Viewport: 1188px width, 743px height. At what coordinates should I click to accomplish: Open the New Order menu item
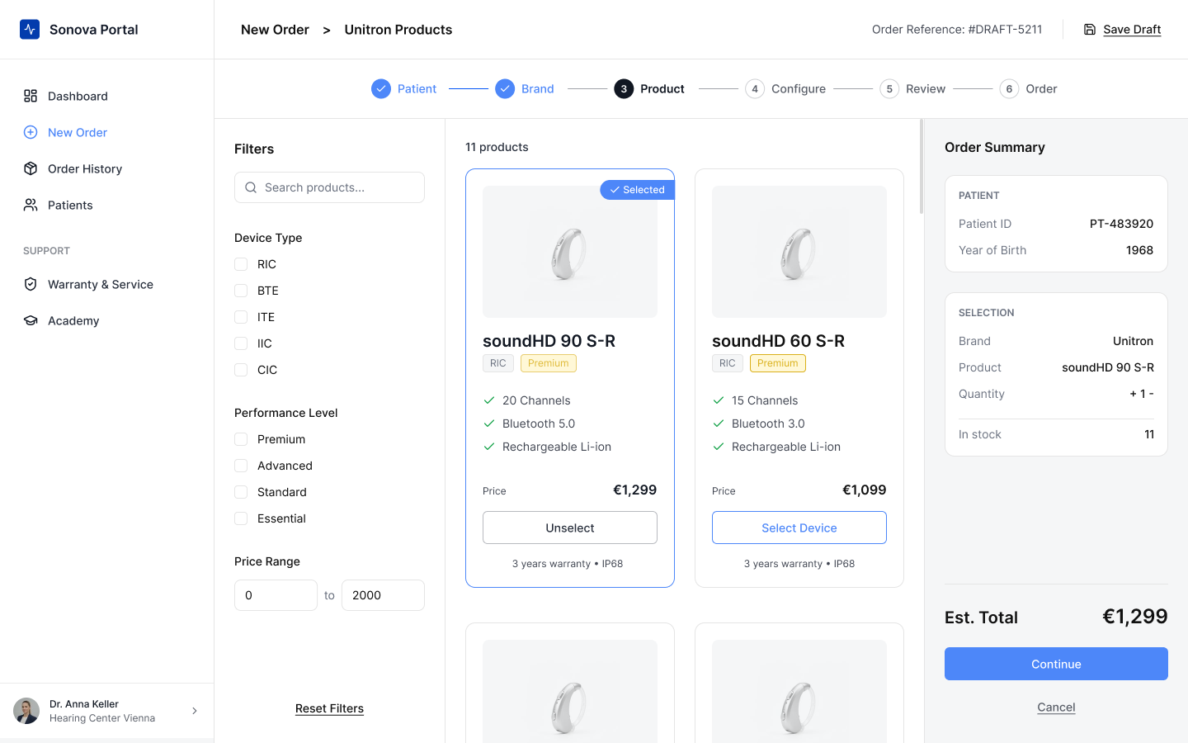coord(107,132)
